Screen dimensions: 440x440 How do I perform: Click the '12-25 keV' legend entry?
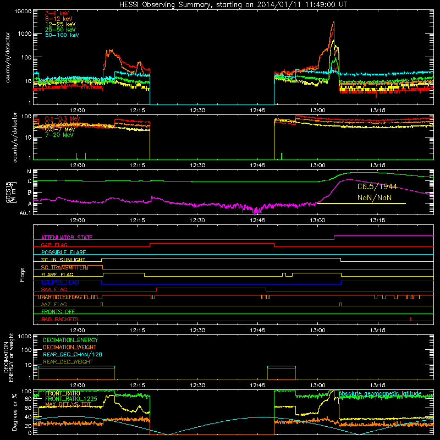pyautogui.click(x=60, y=24)
